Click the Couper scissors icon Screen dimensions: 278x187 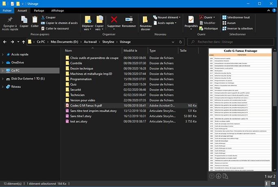pos(43,17)
